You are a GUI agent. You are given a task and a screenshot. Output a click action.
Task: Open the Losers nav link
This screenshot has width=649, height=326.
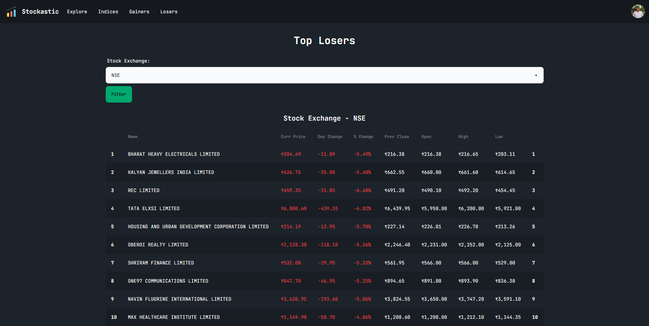(169, 12)
